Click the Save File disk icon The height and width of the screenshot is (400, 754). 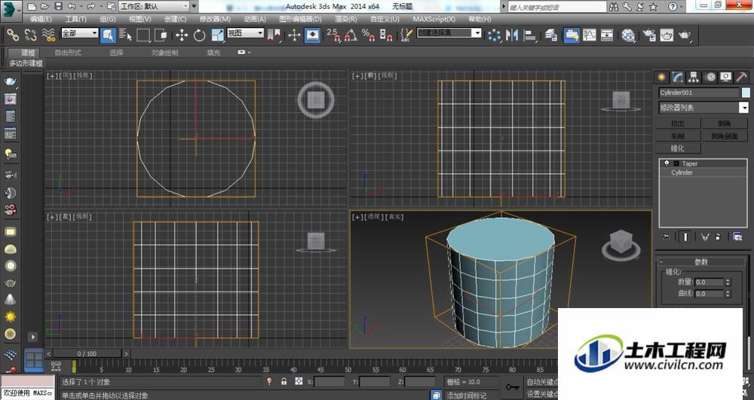(x=58, y=7)
